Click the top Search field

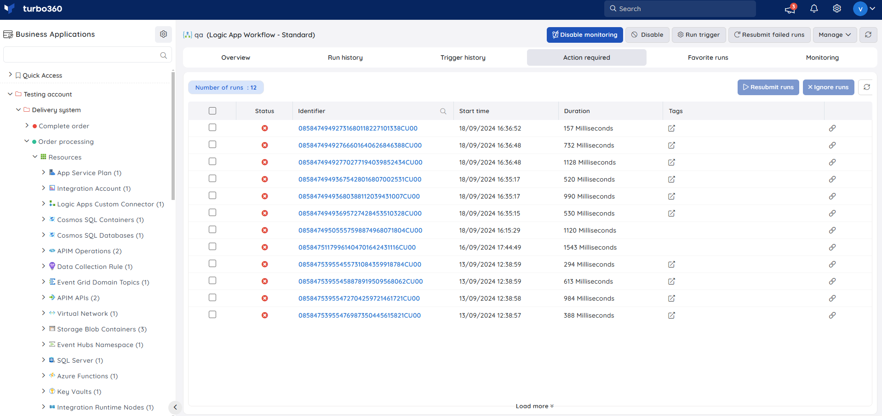point(680,9)
